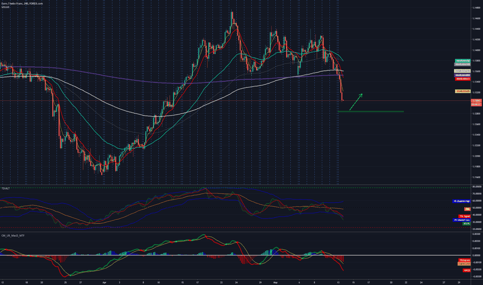
Task: Click the 0.00300 value on MACD scale
Action: pos(476,234)
